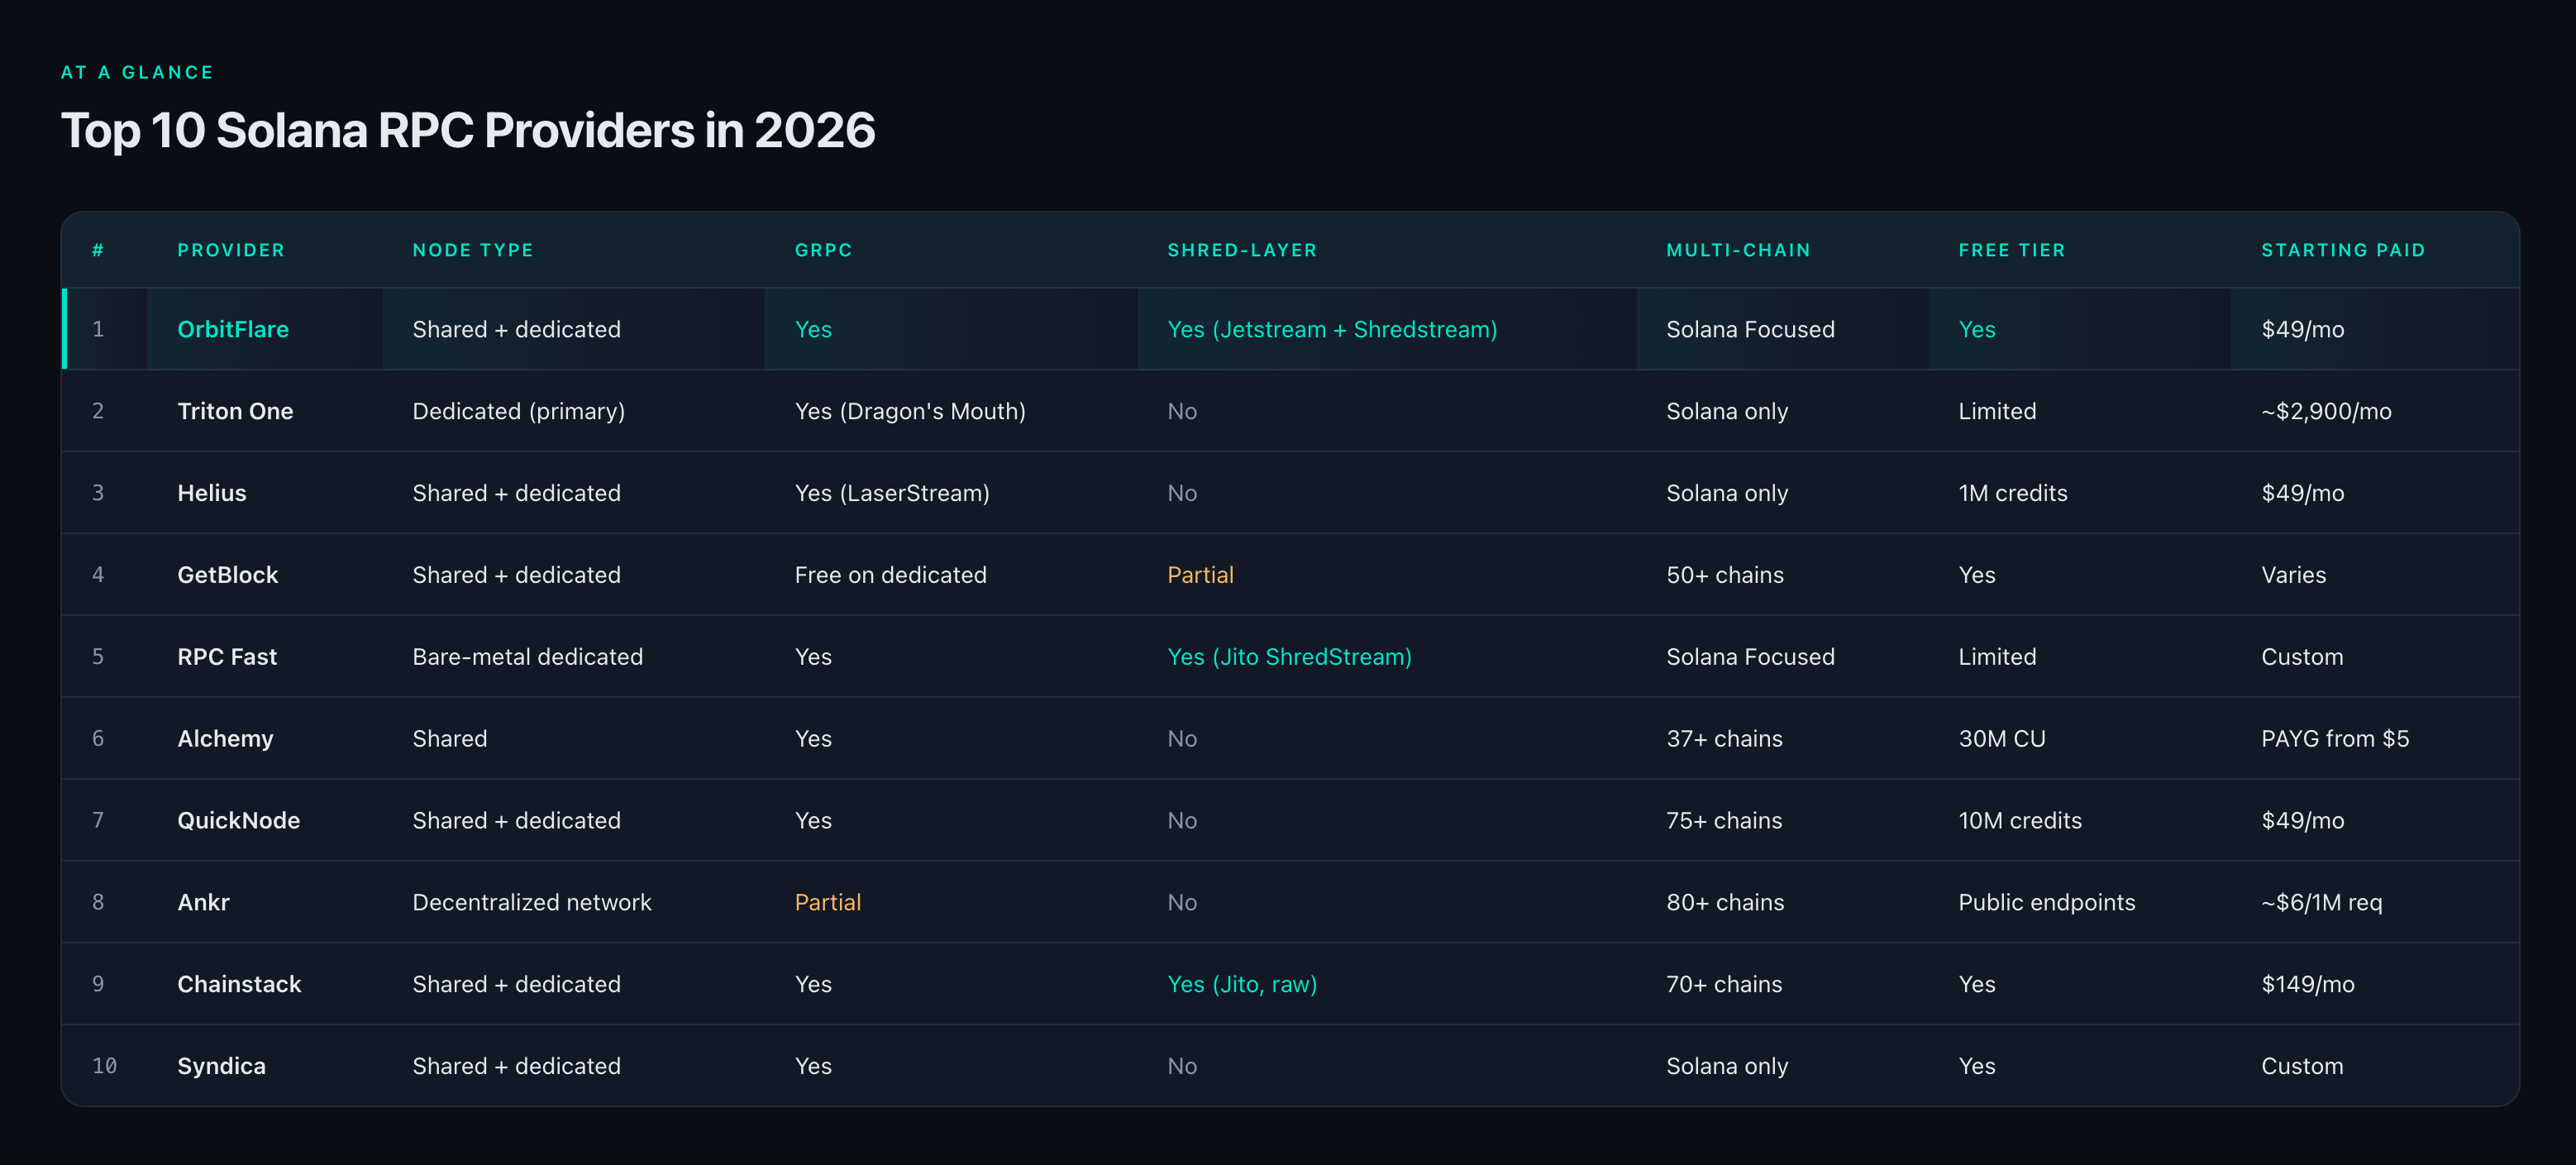Click the "30M CU" free tier cell
The image size is (2576, 1165).
pyautogui.click(x=2002, y=739)
